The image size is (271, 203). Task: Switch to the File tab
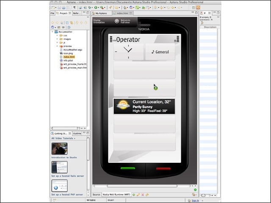pyautogui.click(x=53, y=13)
